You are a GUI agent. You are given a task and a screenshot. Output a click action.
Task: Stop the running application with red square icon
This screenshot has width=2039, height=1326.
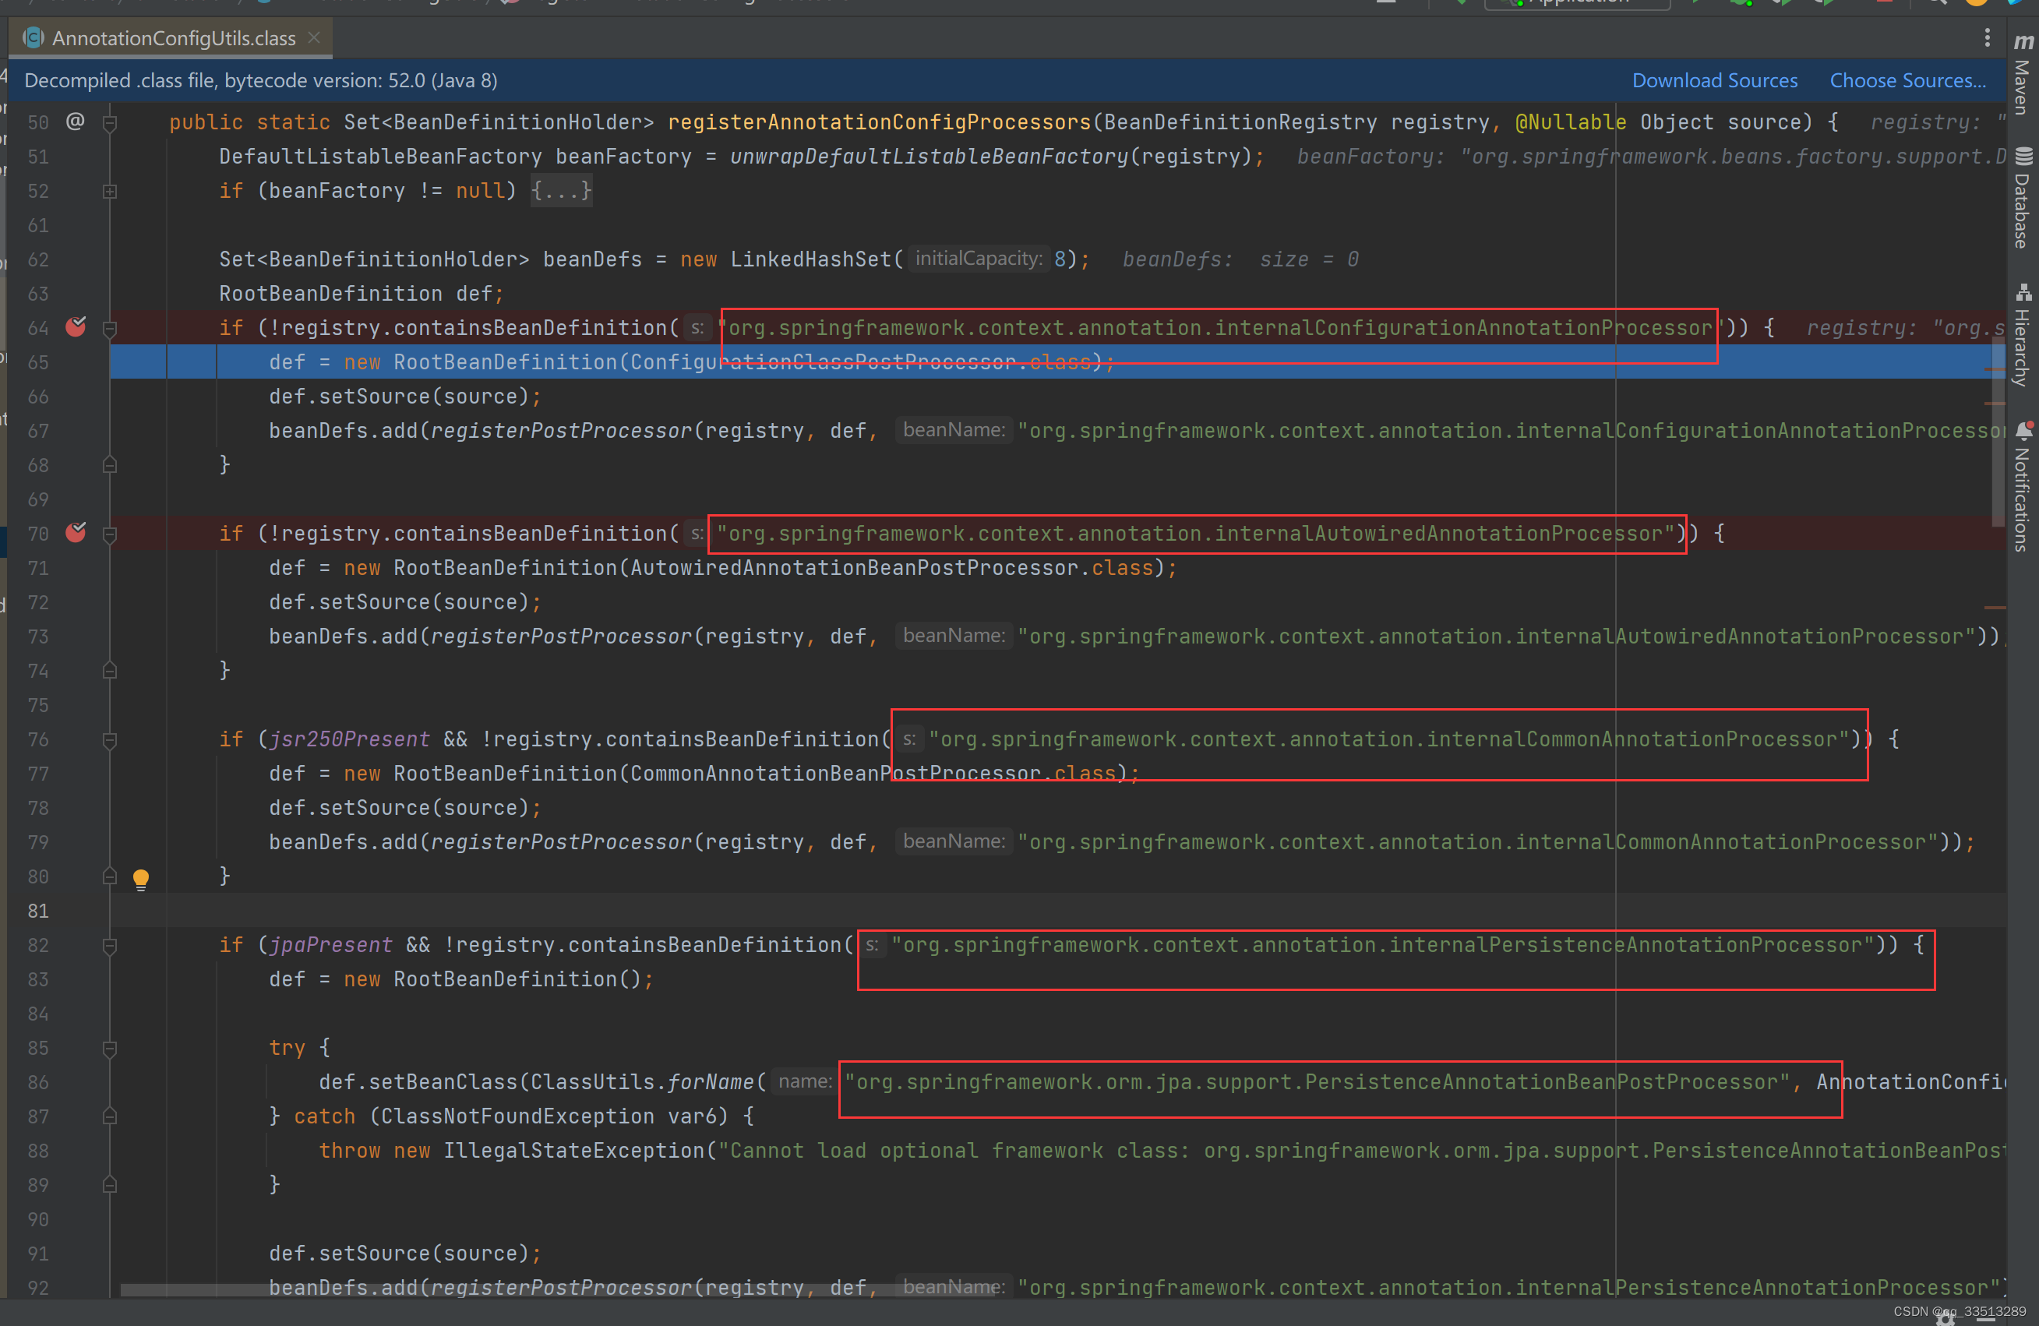click(1885, 4)
